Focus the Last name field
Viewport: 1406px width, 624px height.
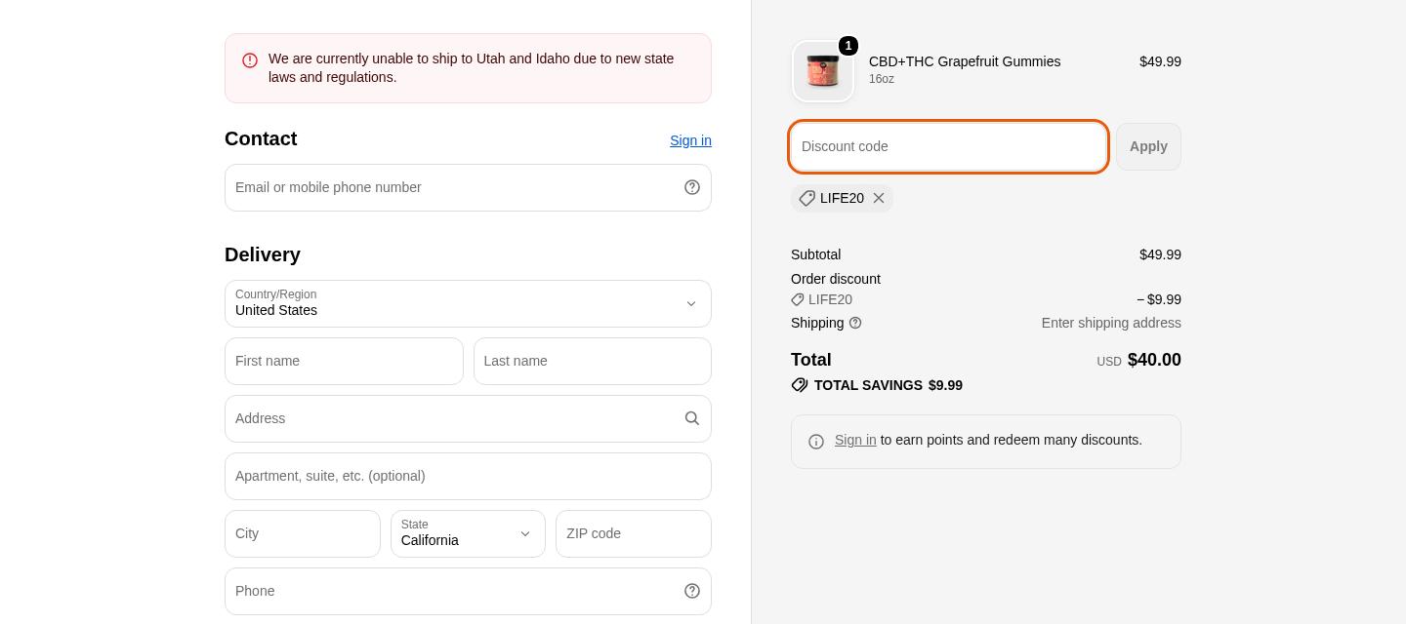[x=593, y=361]
